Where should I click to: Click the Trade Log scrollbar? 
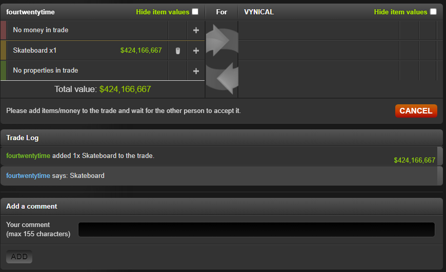click(440, 166)
